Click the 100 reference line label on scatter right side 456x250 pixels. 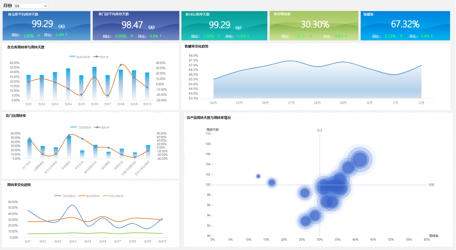point(431,185)
